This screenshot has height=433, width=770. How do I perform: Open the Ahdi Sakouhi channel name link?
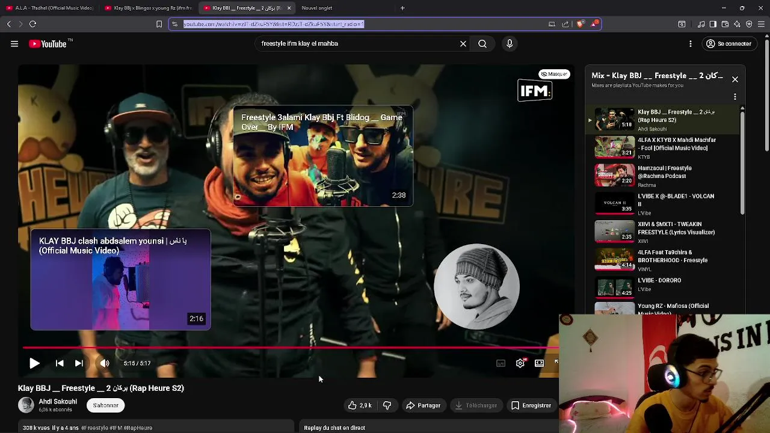point(58,402)
